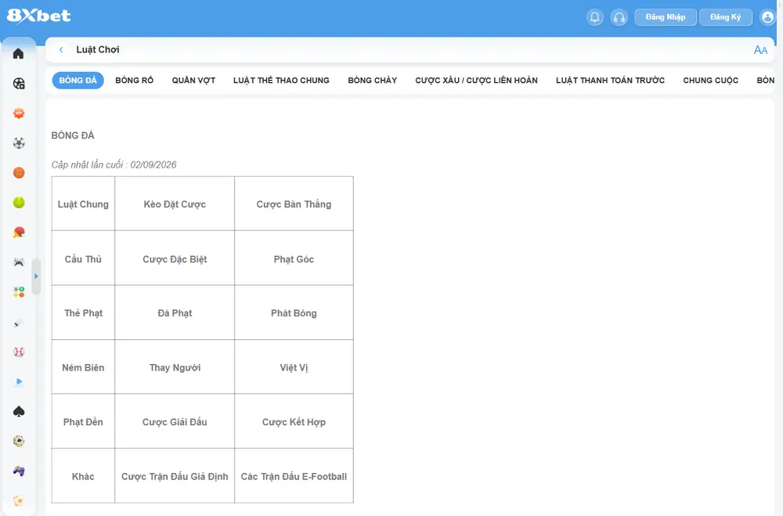Screen dimensions: 783x516
Task: Open the LUẬT THỂ THAO CHUNG tab
Action: click(x=281, y=81)
